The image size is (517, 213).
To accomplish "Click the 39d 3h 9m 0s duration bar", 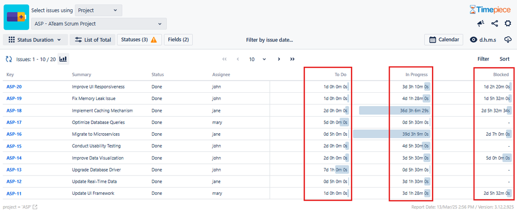I will (392, 134).
